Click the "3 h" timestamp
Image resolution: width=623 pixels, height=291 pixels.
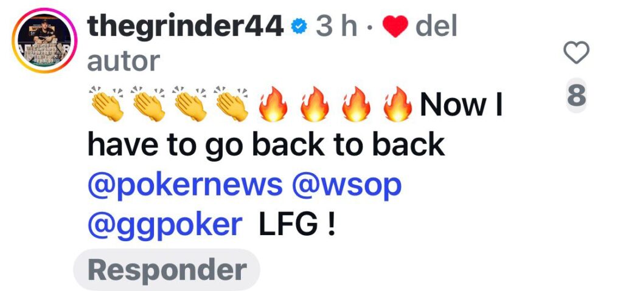336,27
